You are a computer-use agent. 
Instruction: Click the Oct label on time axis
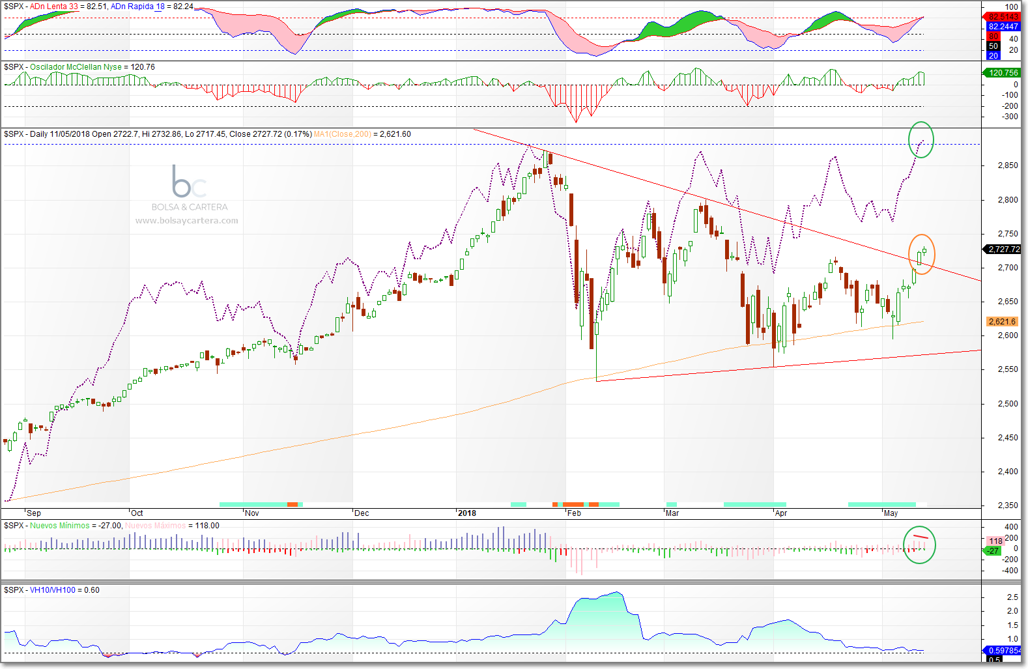[137, 513]
